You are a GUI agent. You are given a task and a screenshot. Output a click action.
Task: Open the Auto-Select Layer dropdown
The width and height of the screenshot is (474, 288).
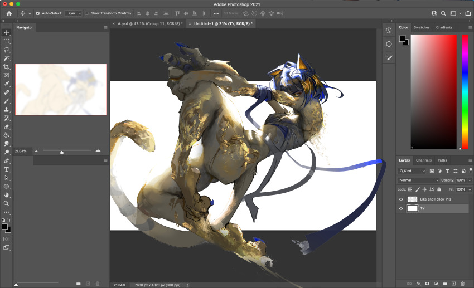(x=73, y=13)
